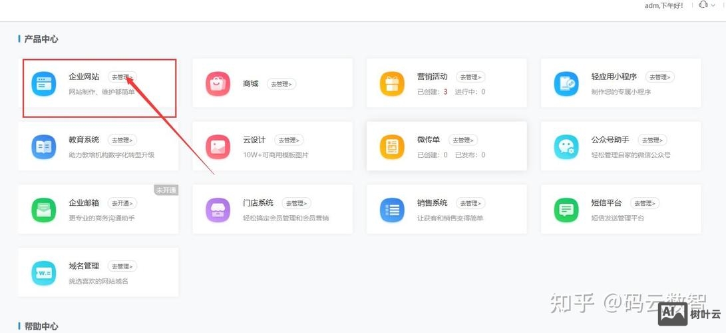Click the 未开通 badge on 企业邮箱 card
726x333 pixels.
166,190
